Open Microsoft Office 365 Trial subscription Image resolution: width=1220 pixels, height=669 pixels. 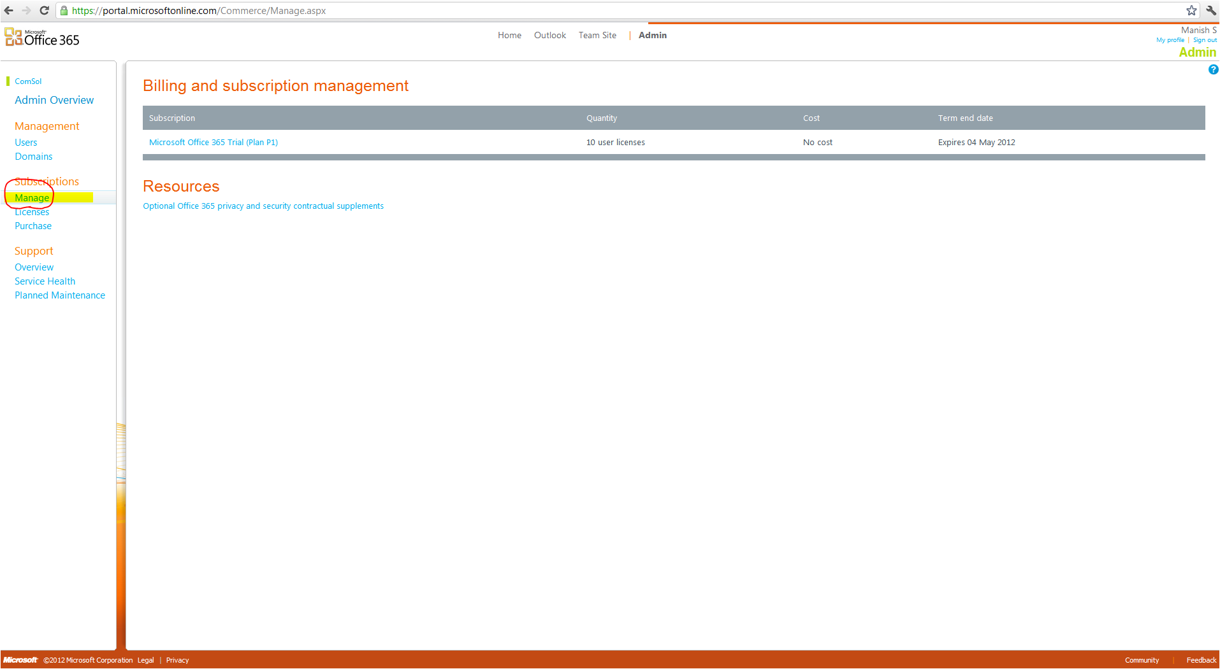click(x=213, y=142)
